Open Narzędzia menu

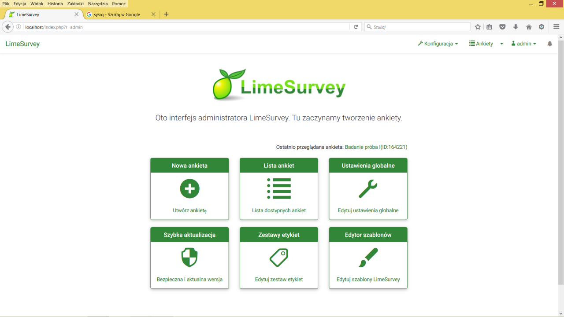(x=98, y=4)
